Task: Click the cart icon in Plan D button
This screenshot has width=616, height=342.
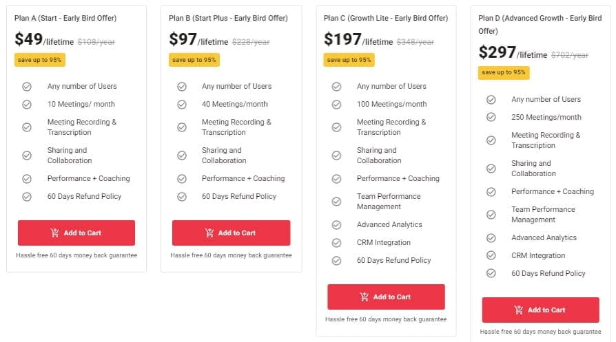Action: tap(519, 310)
